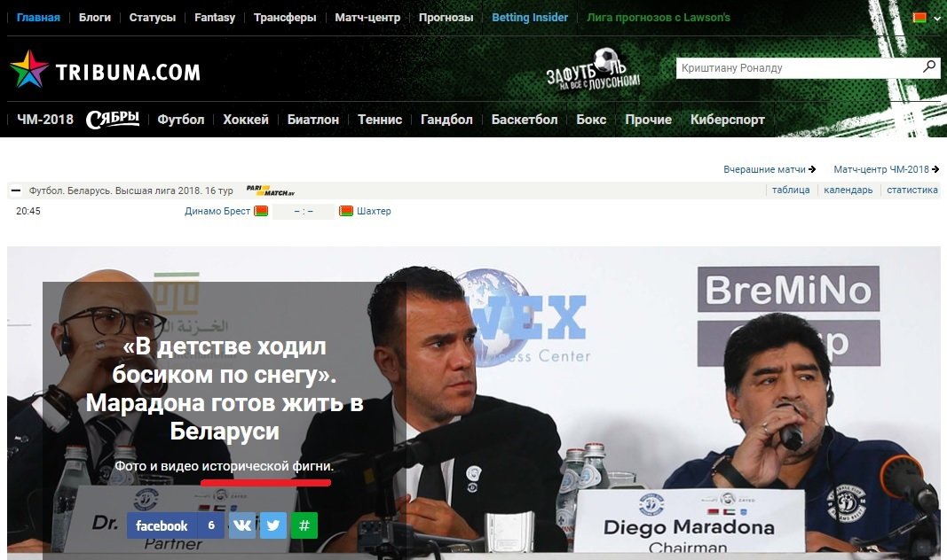Screen dimensions: 947x560
Task: Open Шахтер team page
Action: coord(374,211)
